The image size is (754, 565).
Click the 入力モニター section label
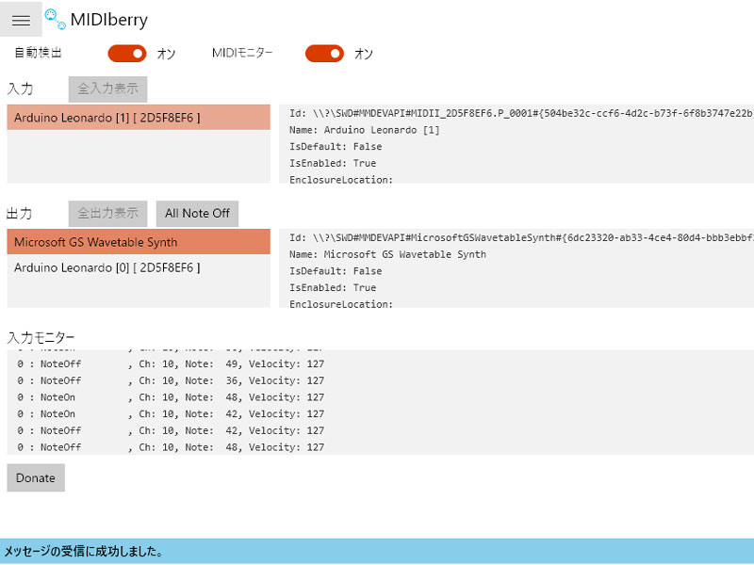pyautogui.click(x=41, y=337)
